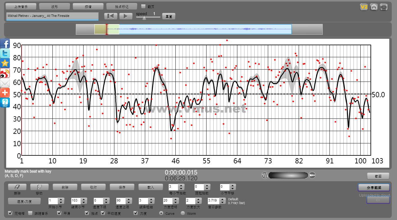Increase the 速度上限 tempo upper limit stepper
This screenshot has width=397, height=220.
[x=128, y=199]
